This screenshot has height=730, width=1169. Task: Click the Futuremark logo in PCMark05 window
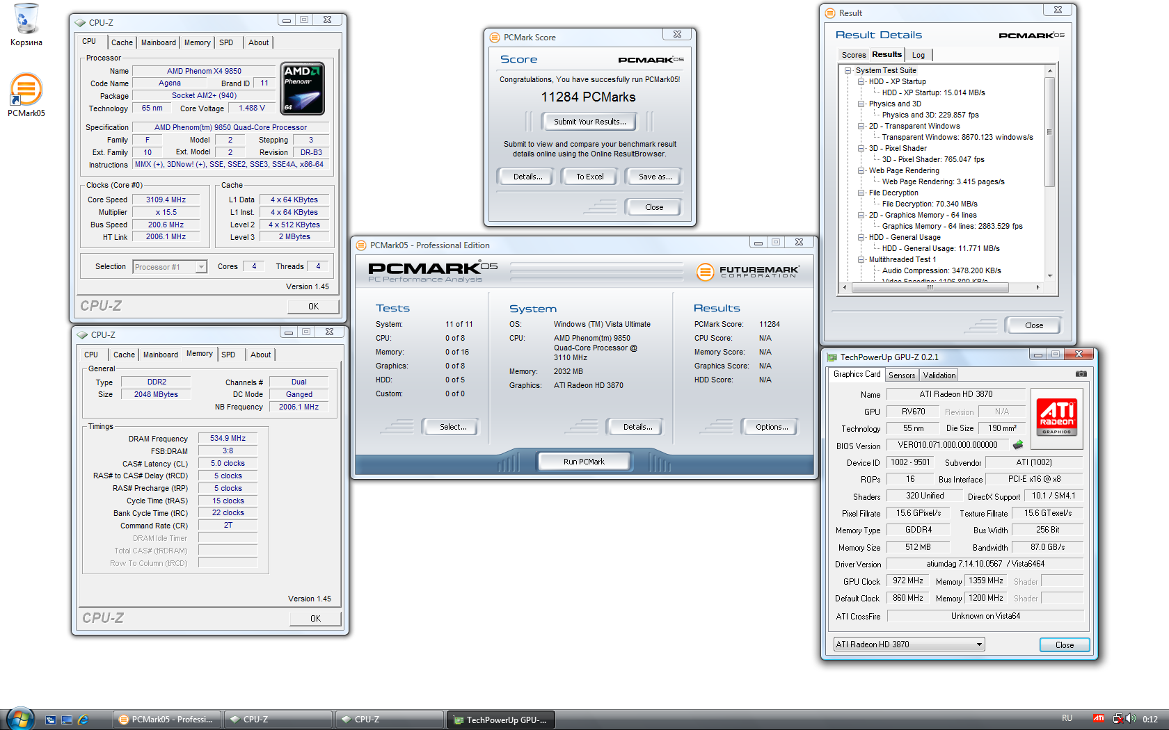tap(748, 272)
